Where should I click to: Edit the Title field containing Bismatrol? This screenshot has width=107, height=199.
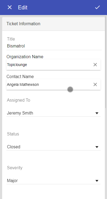point(54,46)
